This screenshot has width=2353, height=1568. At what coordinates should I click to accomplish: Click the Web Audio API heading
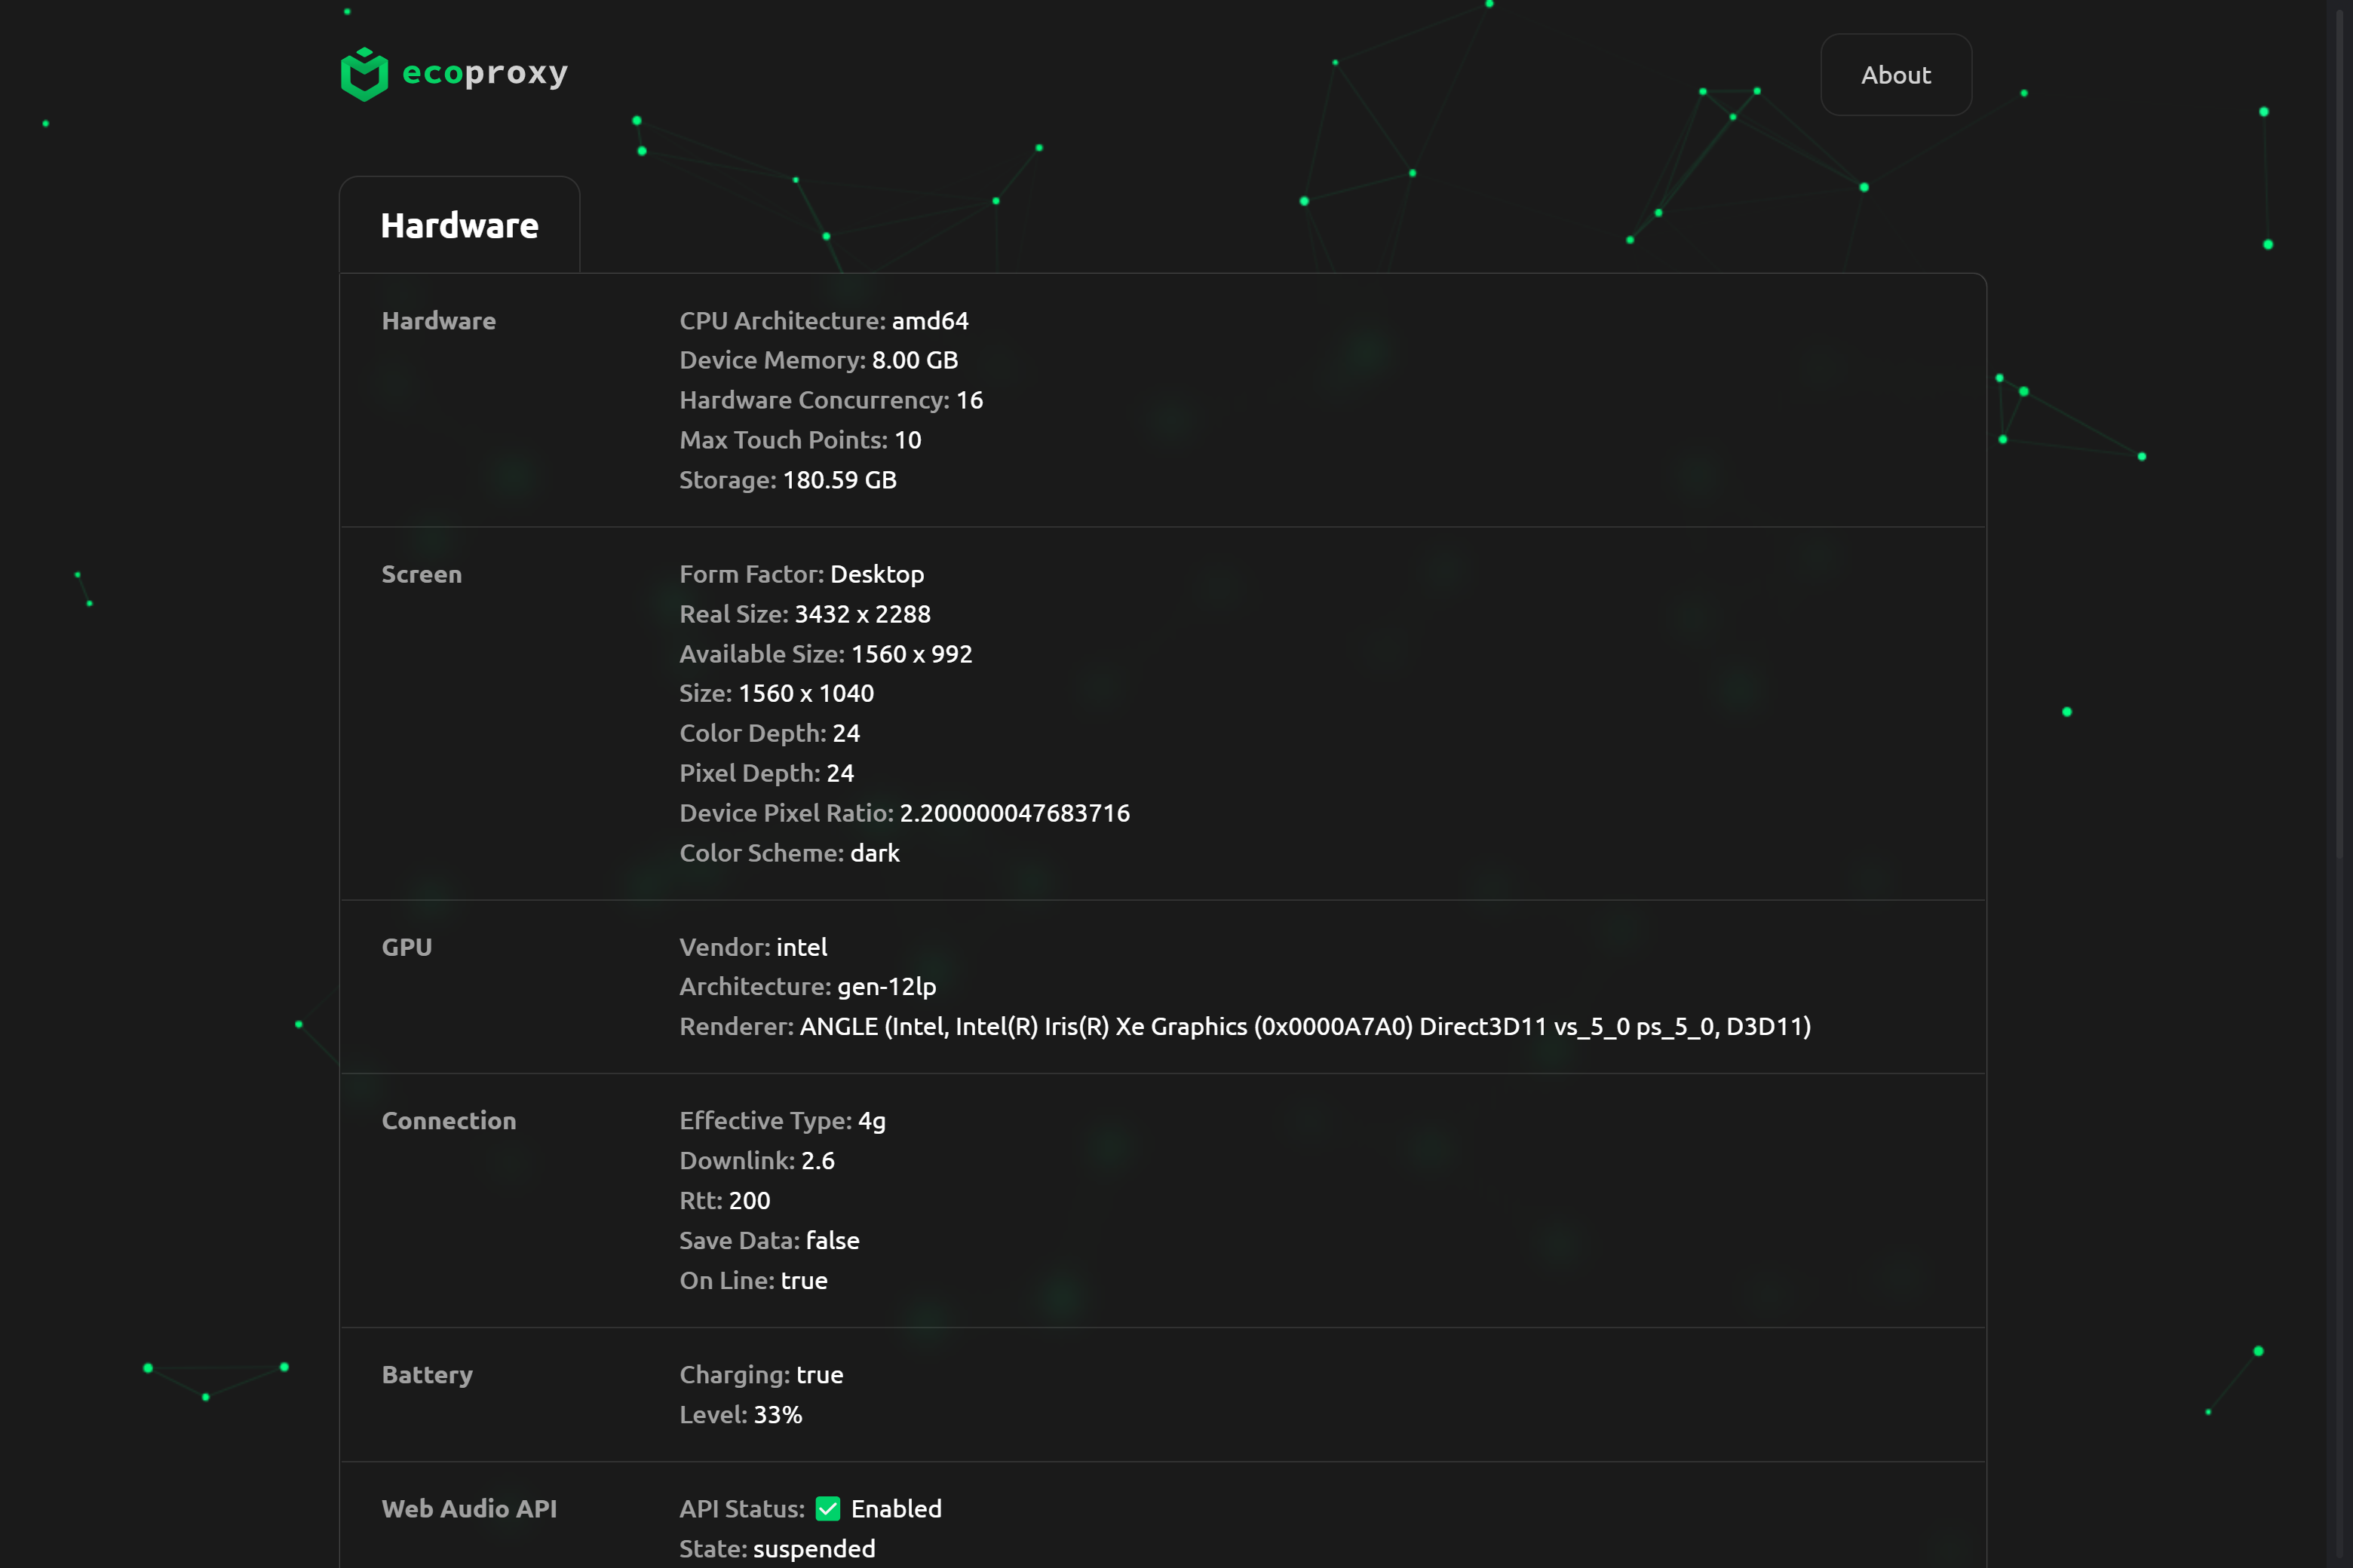(x=469, y=1509)
